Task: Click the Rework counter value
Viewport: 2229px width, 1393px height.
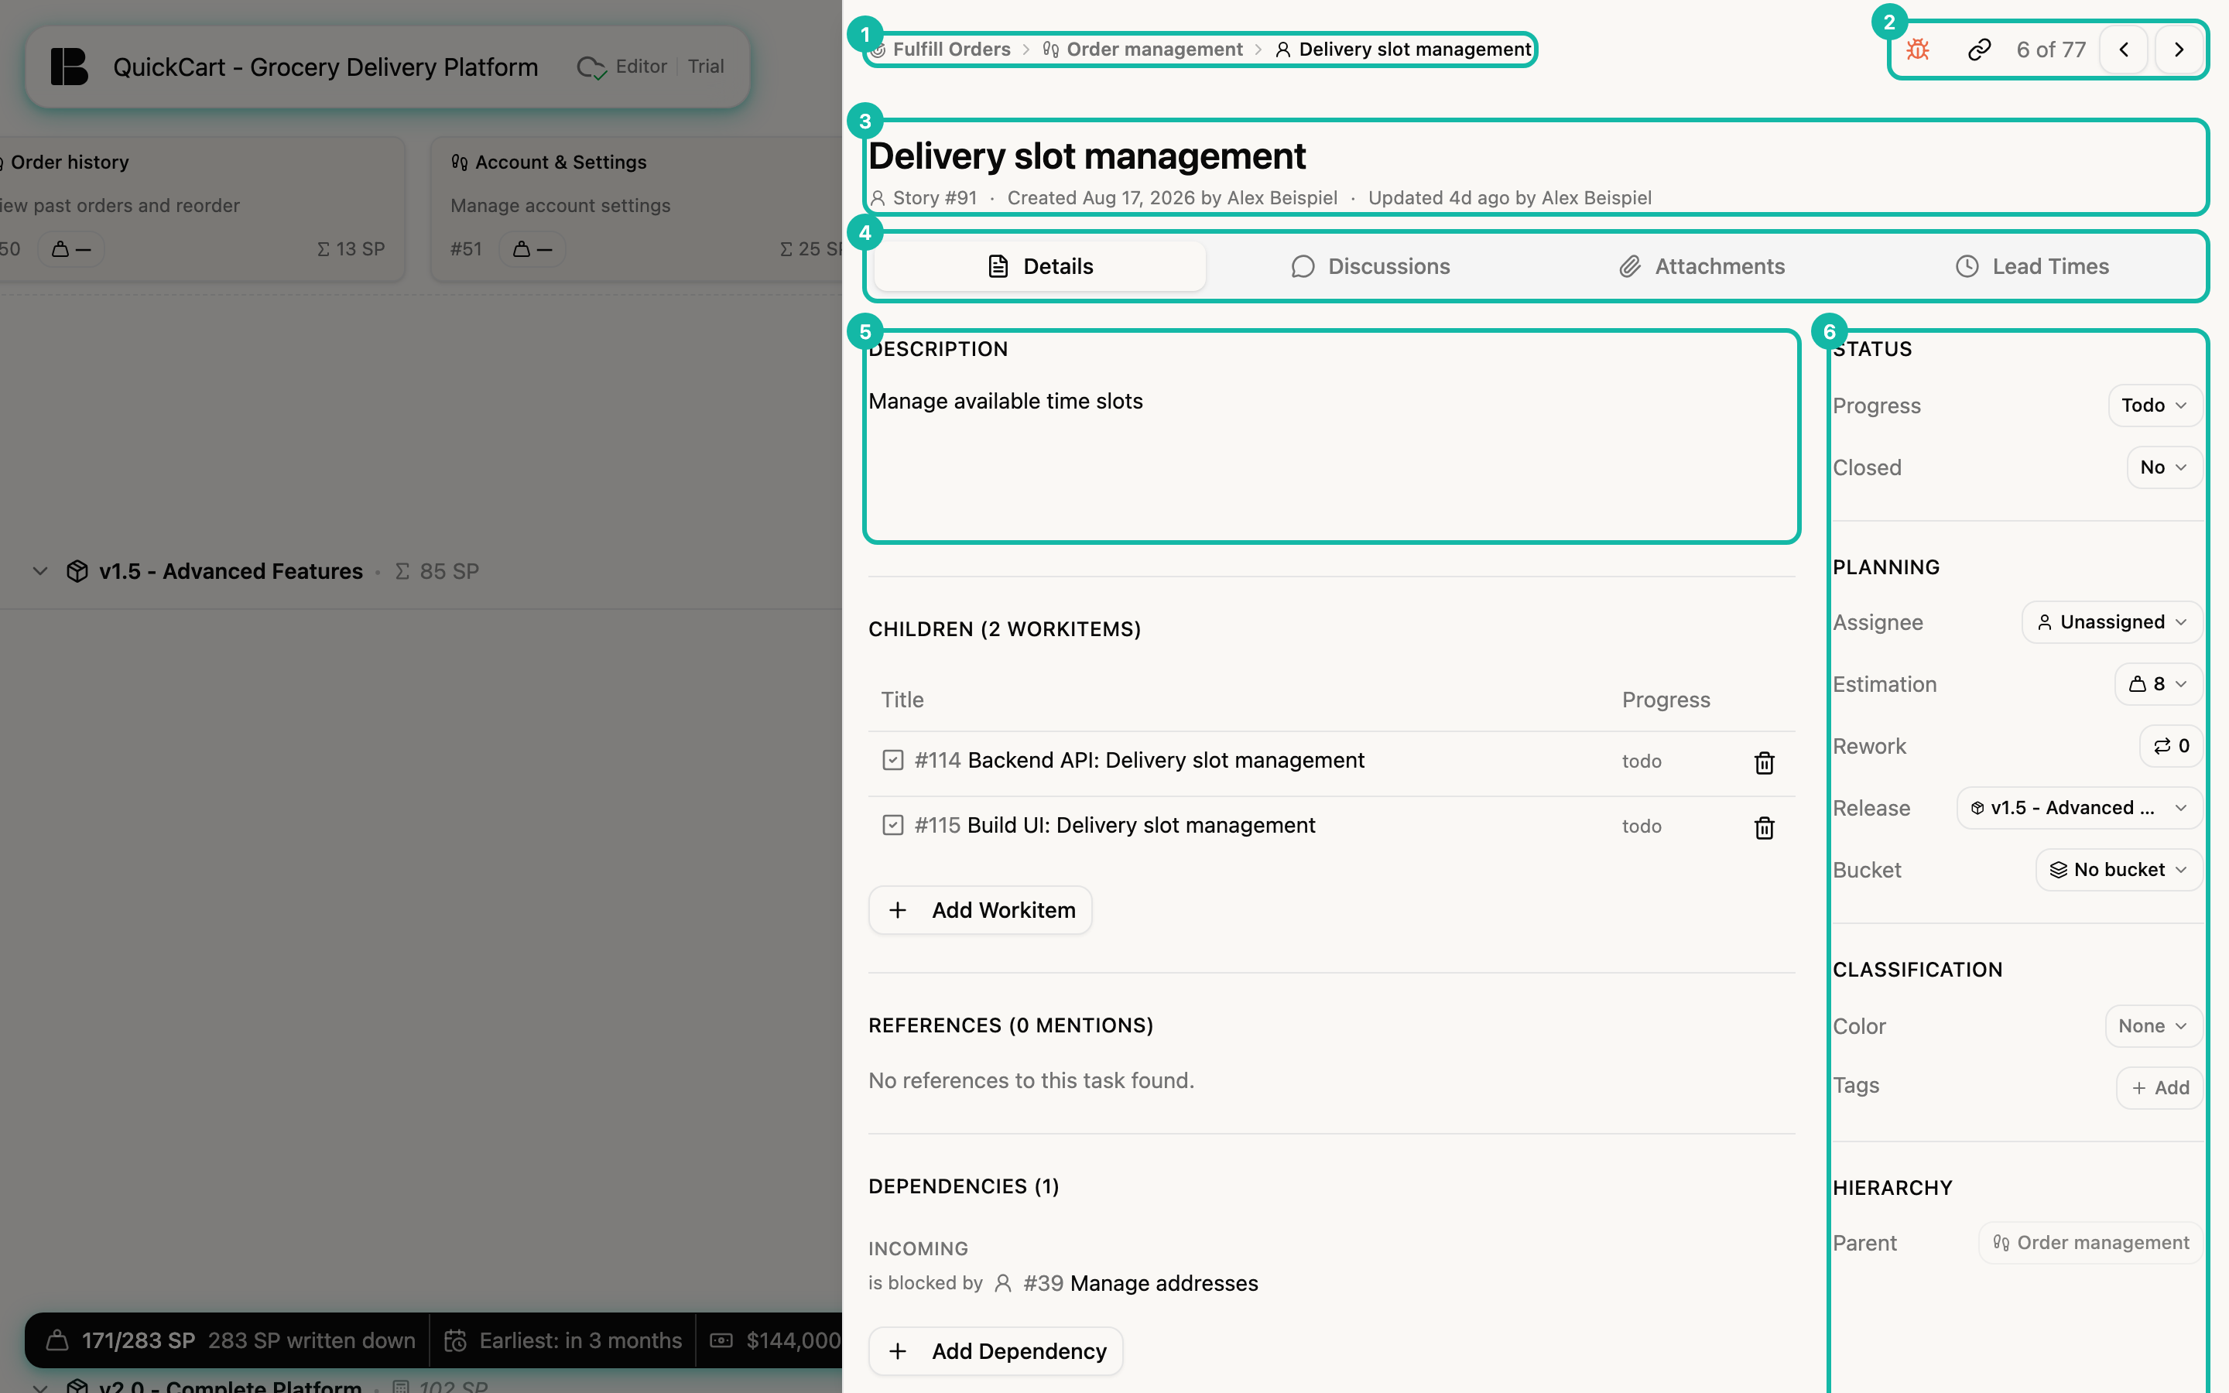Action: tap(2170, 746)
